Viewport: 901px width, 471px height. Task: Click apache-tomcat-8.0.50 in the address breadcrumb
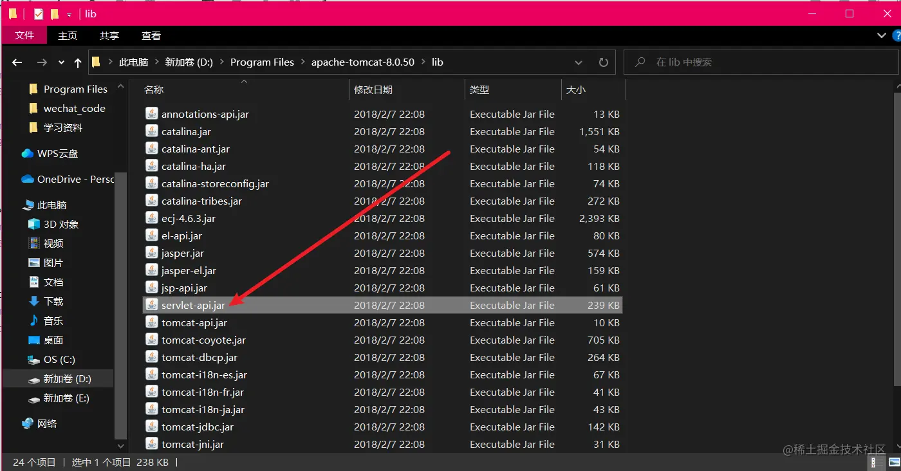[363, 62]
